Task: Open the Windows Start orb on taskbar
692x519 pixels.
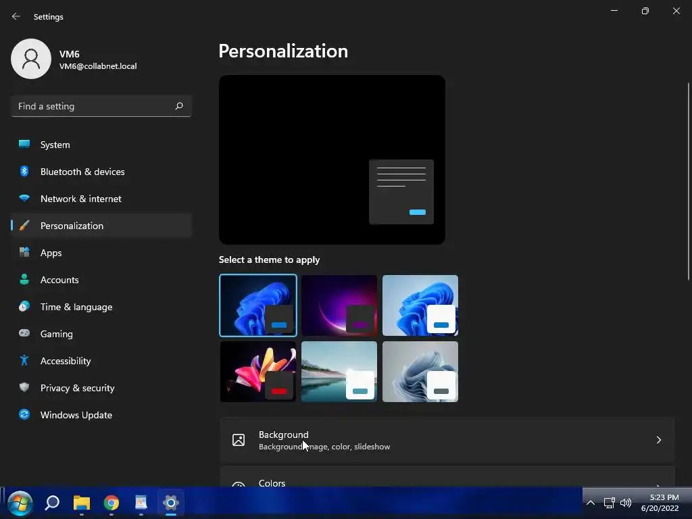Action: [20, 503]
